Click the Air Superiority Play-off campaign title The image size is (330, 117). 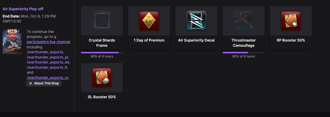[23, 9]
